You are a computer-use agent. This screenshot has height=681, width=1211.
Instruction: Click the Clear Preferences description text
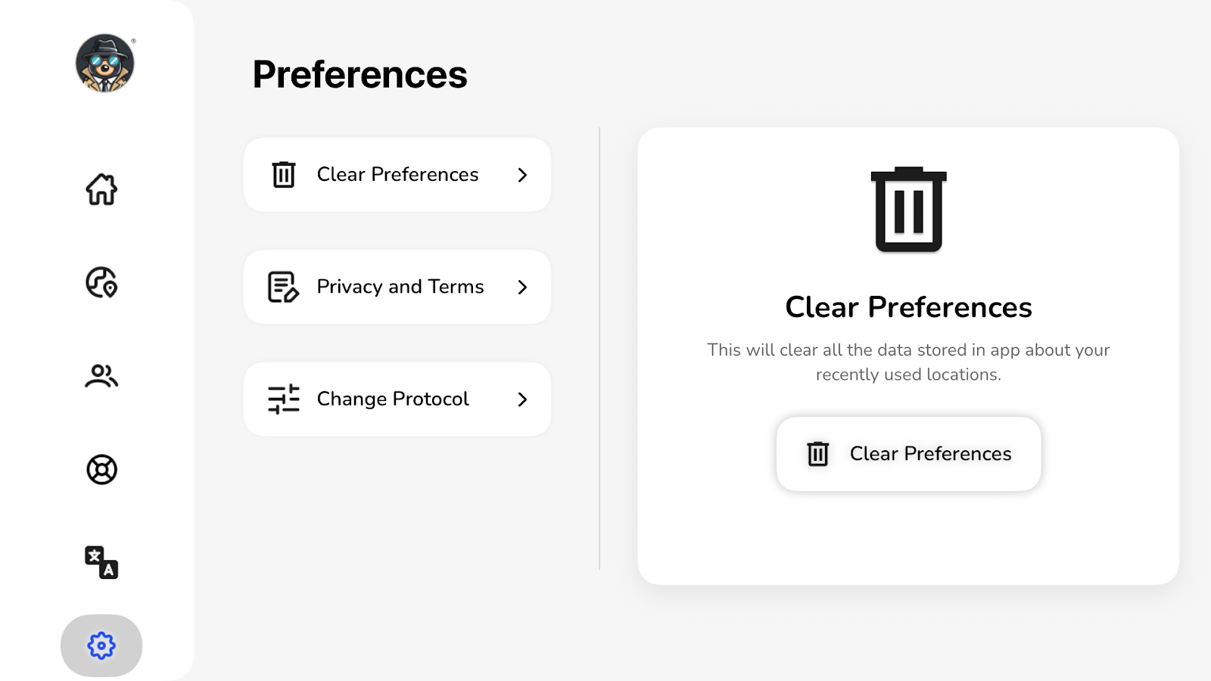(908, 362)
